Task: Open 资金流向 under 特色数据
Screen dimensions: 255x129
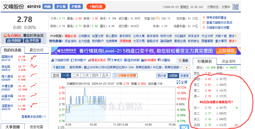Action: [x=70, y=41]
